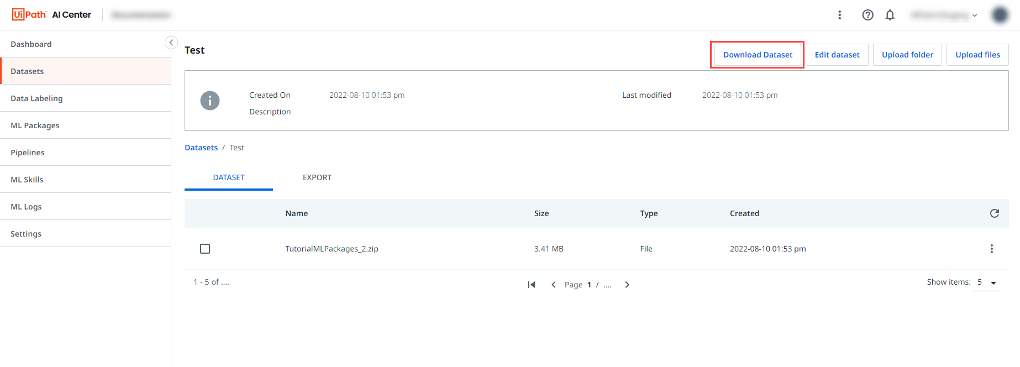Click the File type value in the row

[646, 249]
